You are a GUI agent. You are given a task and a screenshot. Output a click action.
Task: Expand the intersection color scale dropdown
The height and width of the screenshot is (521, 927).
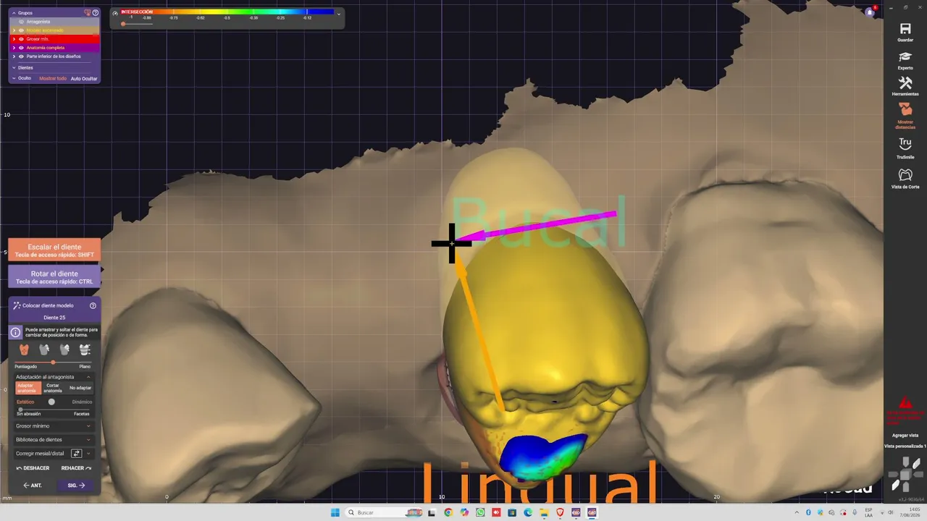click(x=339, y=13)
